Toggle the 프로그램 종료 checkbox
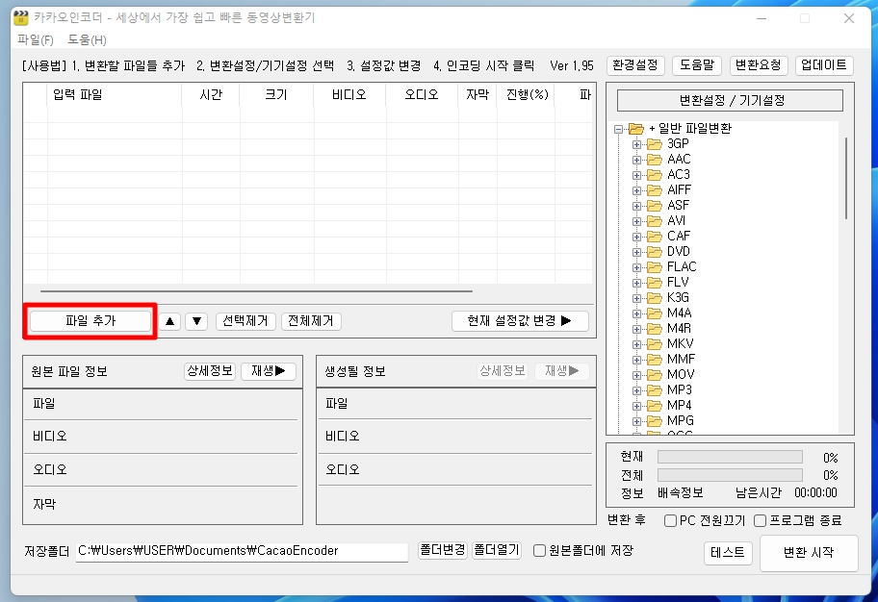 tap(760, 521)
